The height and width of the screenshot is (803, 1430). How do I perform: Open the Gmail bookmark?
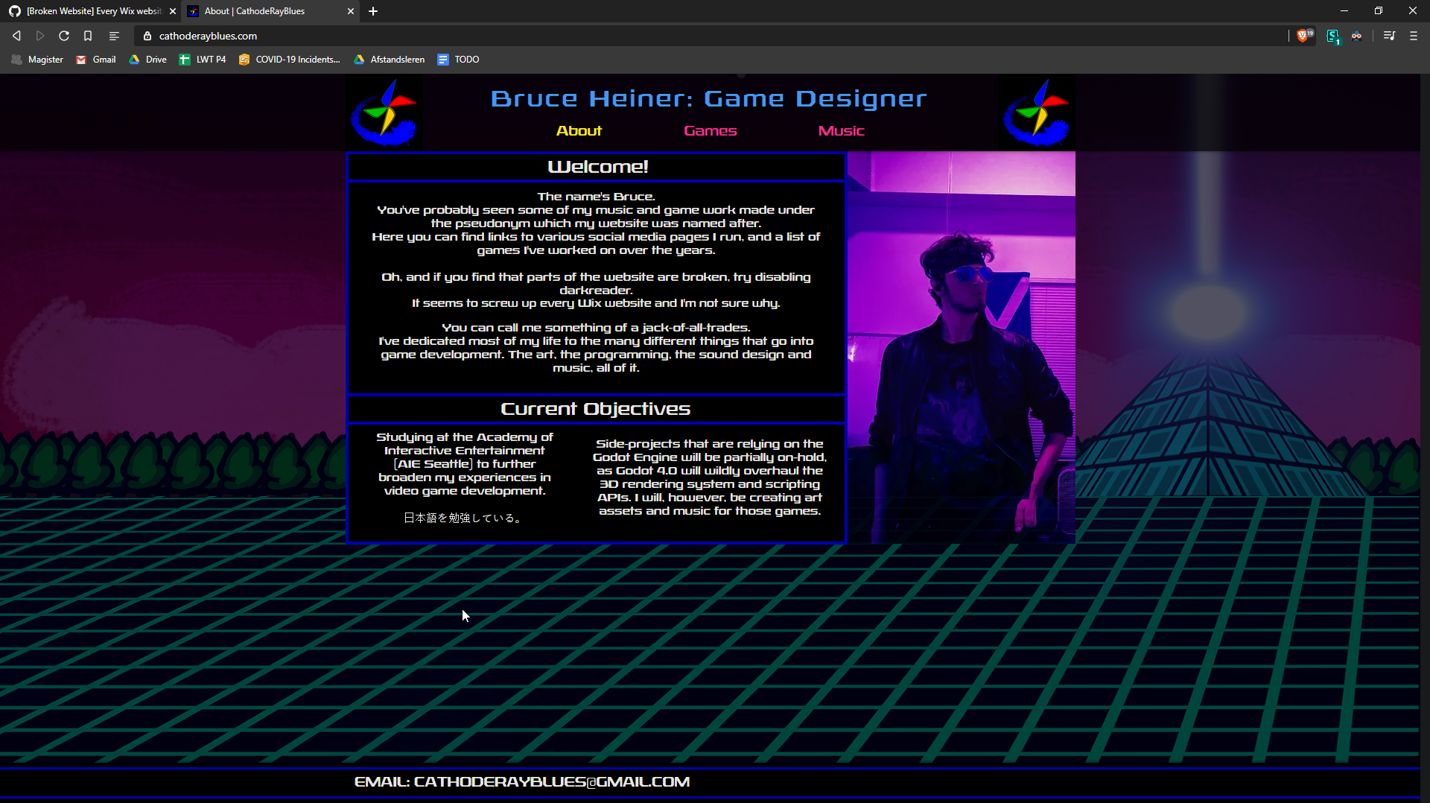coord(95,60)
